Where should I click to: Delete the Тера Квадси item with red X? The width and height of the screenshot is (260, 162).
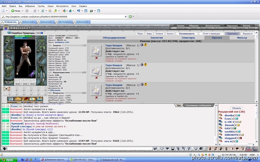(96, 78)
